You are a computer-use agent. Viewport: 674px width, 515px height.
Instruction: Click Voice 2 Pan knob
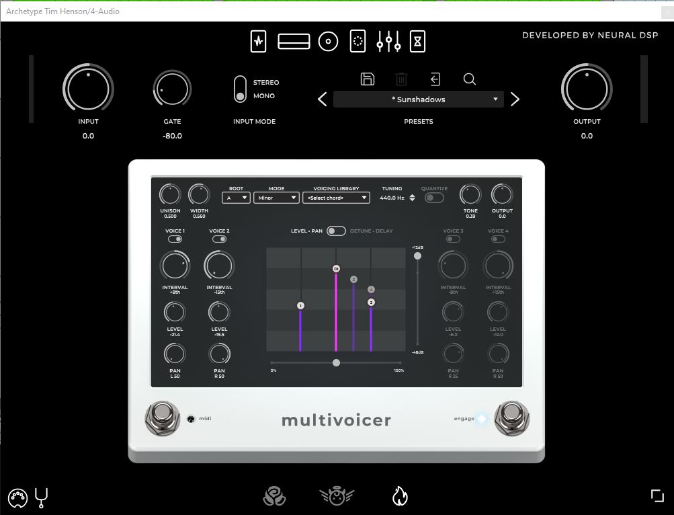[219, 354]
